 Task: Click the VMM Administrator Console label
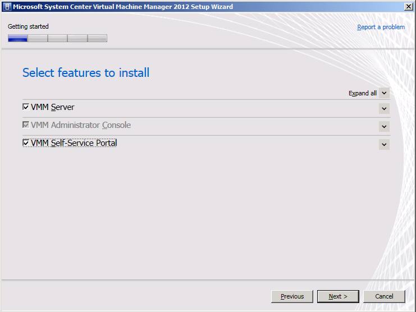[x=81, y=125]
